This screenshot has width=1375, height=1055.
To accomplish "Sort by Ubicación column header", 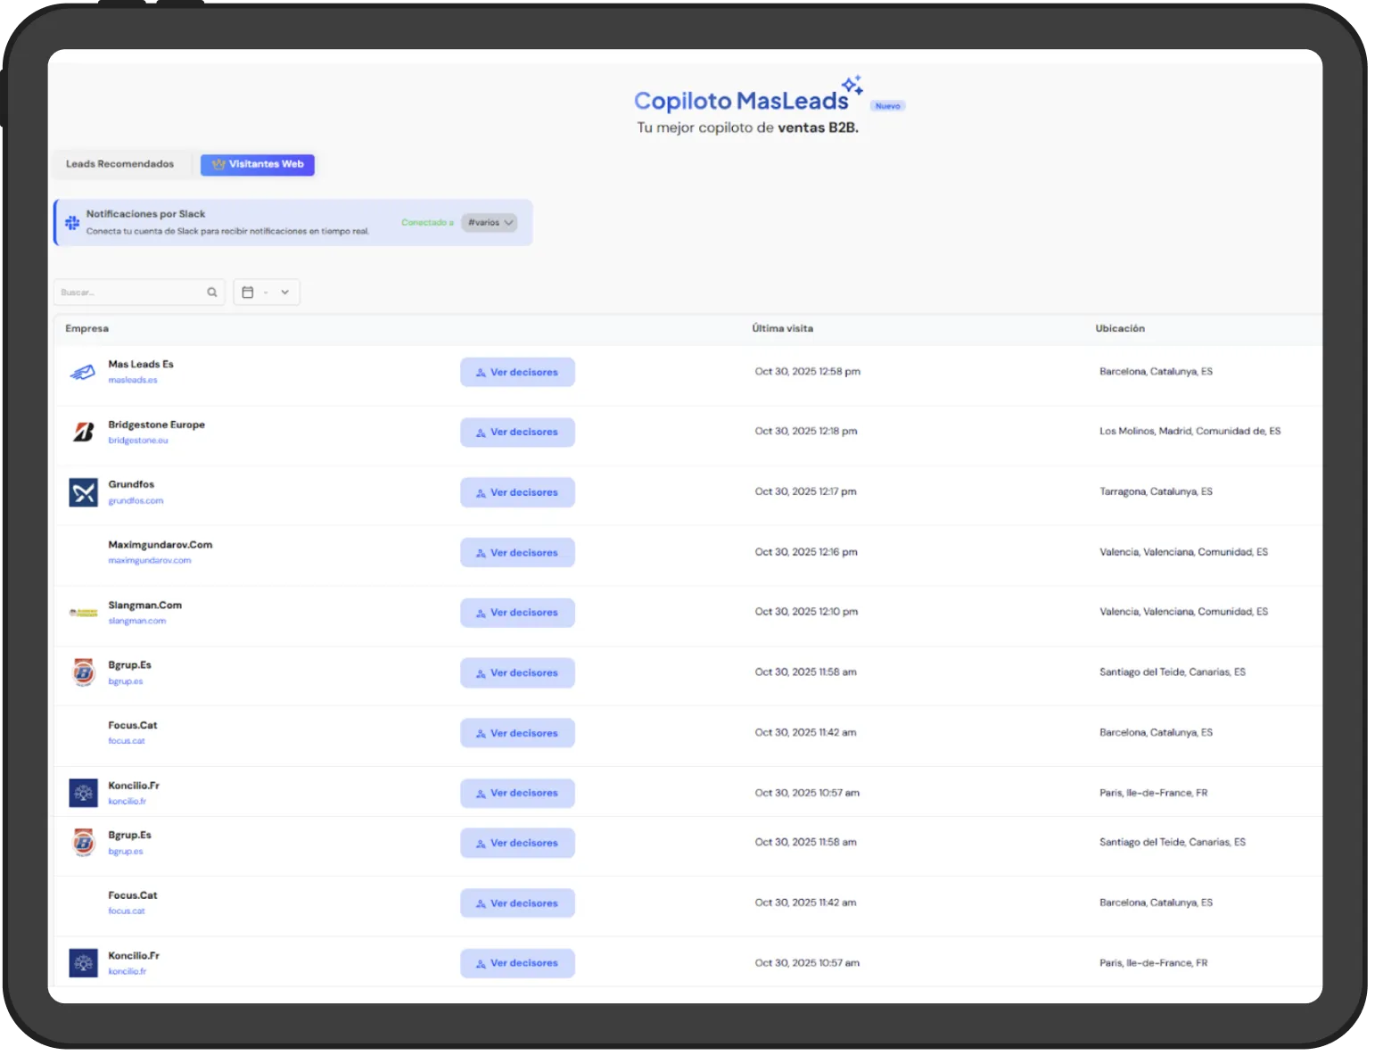I will pyautogui.click(x=1120, y=329).
